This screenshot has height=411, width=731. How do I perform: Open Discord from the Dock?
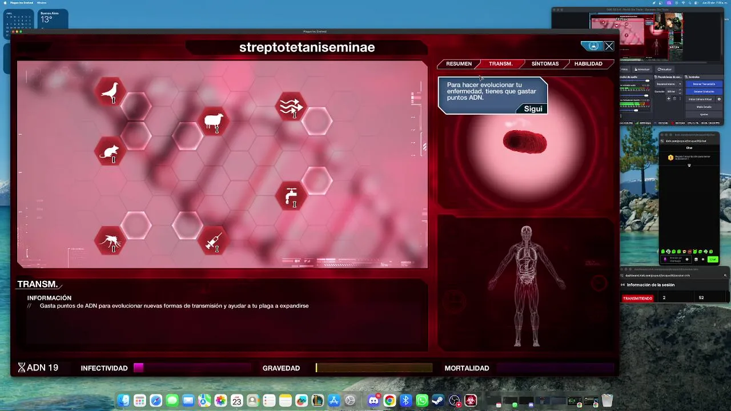pyautogui.click(x=373, y=401)
